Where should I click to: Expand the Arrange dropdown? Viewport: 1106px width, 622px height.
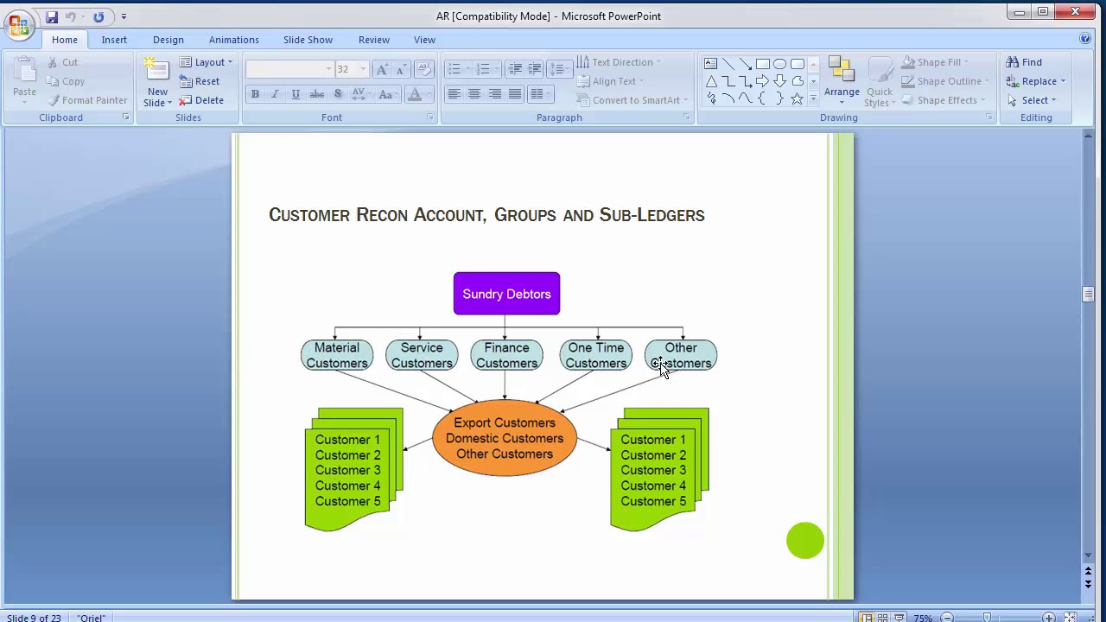tap(842, 80)
